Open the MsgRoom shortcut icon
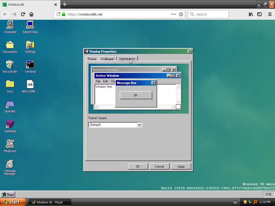 [10, 146]
